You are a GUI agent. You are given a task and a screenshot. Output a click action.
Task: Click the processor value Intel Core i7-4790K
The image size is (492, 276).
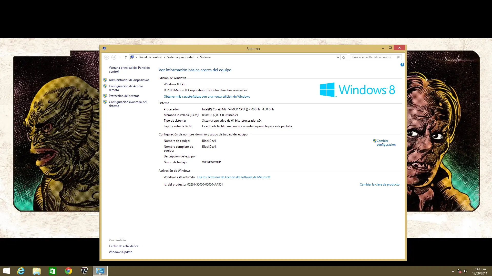point(238,109)
